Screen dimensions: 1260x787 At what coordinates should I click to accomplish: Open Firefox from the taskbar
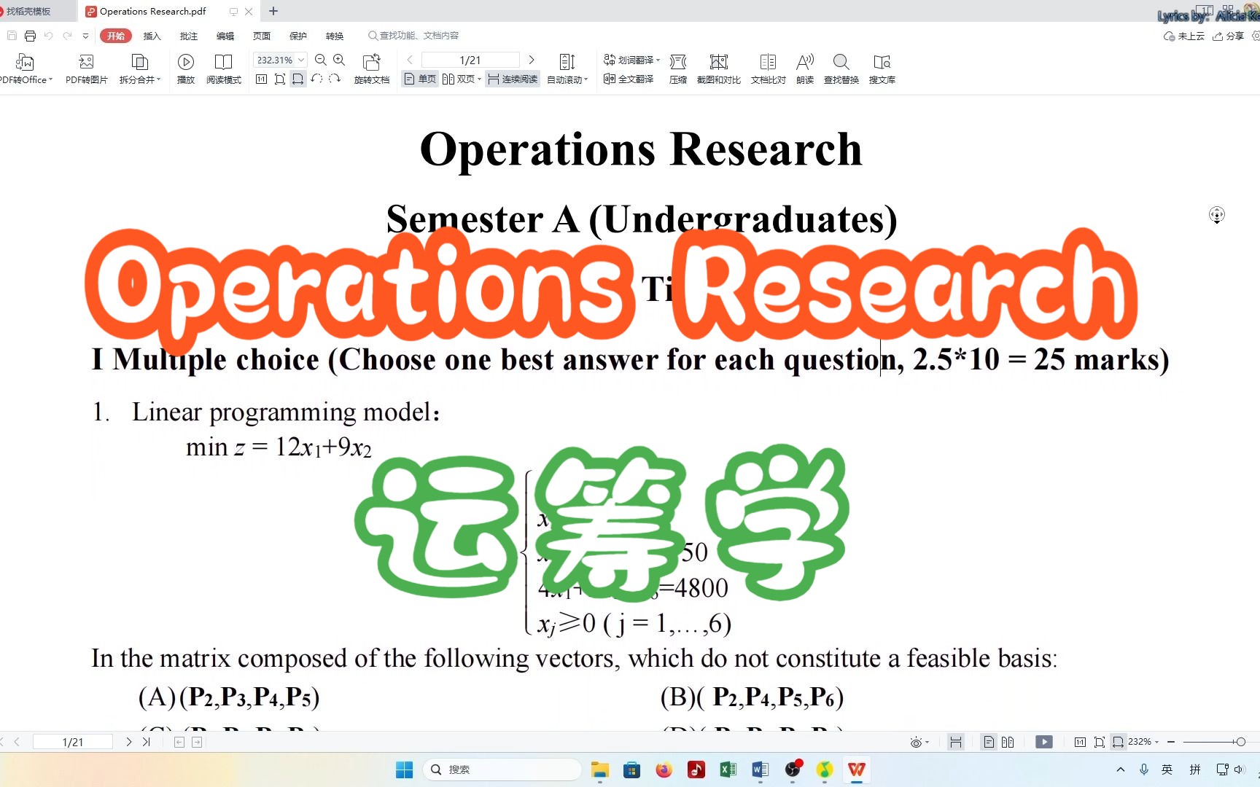pos(664,770)
